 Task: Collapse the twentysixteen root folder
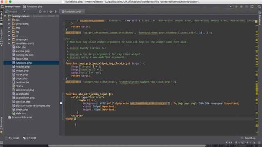click(x=5, y=16)
